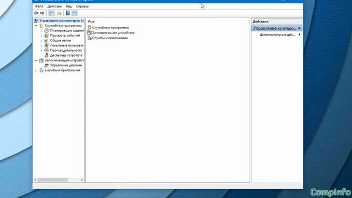Select Управление дисками in the tree
352x198 pixels.
(x=66, y=65)
